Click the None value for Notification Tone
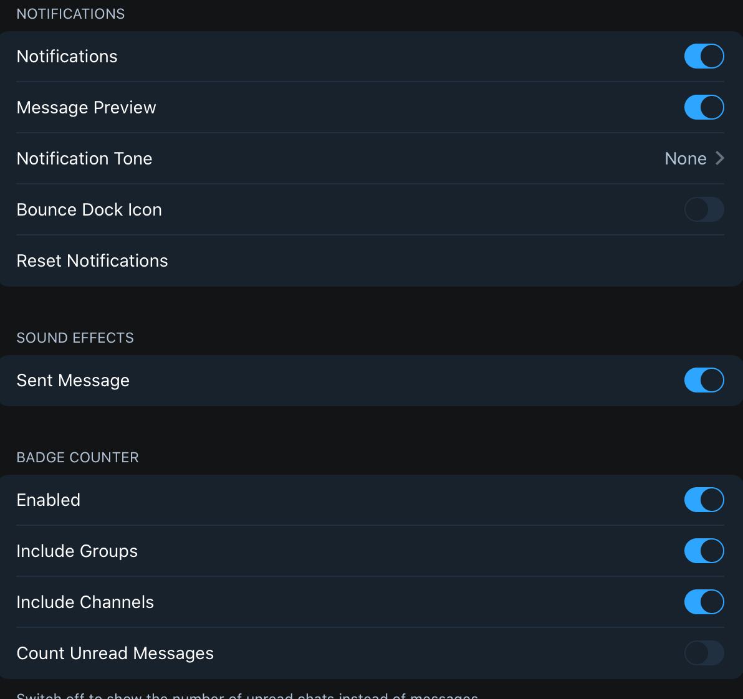 (x=685, y=159)
